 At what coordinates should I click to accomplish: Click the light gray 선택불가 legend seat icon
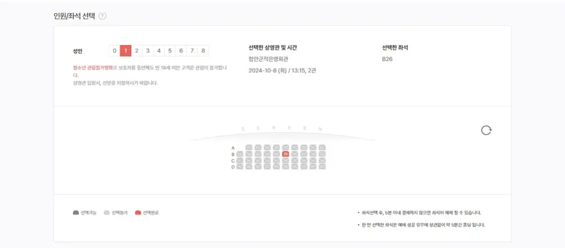[x=106, y=212]
